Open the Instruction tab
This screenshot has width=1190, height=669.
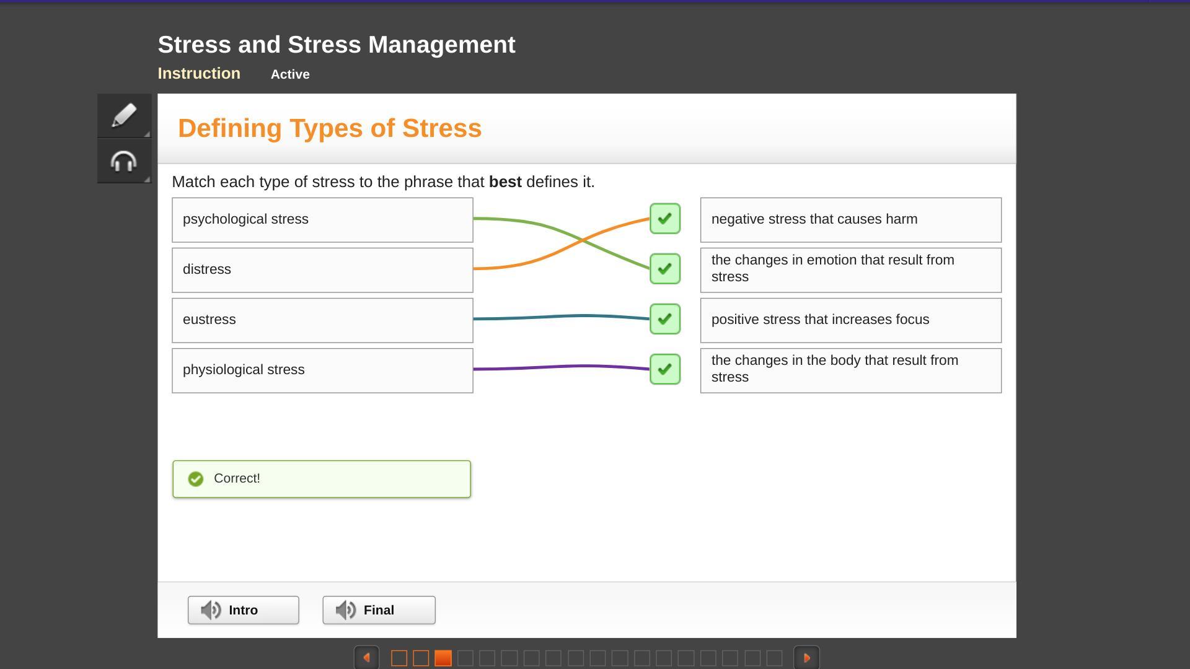pyautogui.click(x=199, y=73)
